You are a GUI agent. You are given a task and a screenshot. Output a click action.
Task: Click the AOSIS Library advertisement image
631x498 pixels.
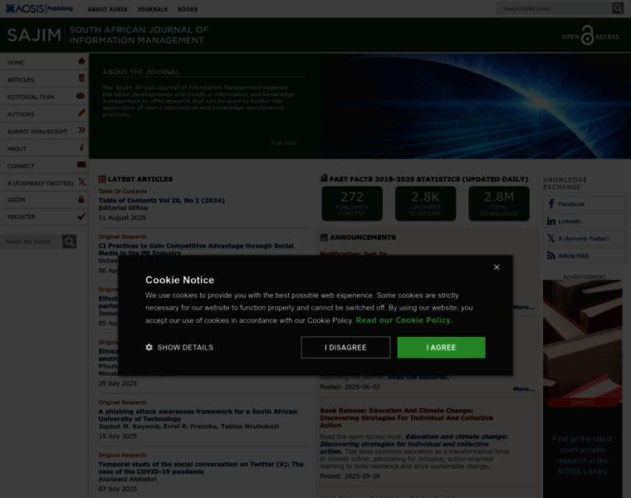(x=582, y=388)
